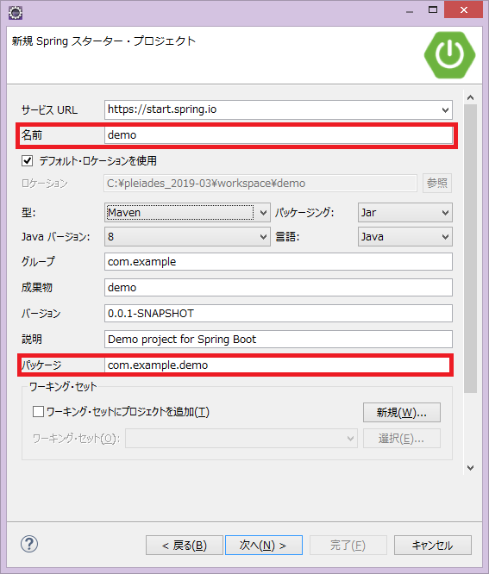Open the Java version dropdown showing 8
Viewport: 489px width, 574px height.
coord(187,237)
